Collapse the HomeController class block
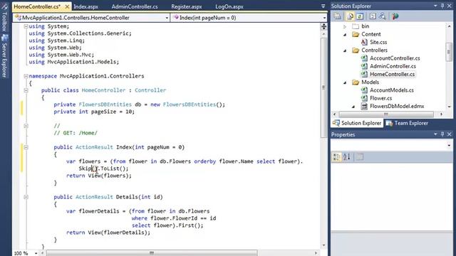This screenshot has width=456, height=256. tap(26, 90)
